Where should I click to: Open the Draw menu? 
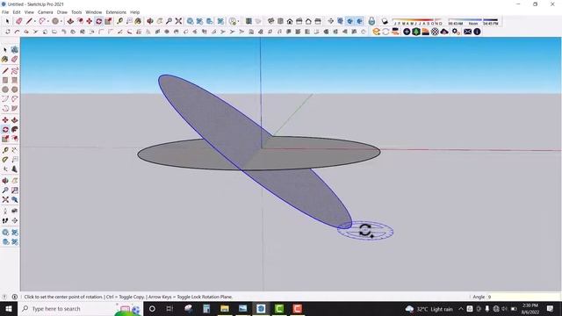click(x=62, y=12)
